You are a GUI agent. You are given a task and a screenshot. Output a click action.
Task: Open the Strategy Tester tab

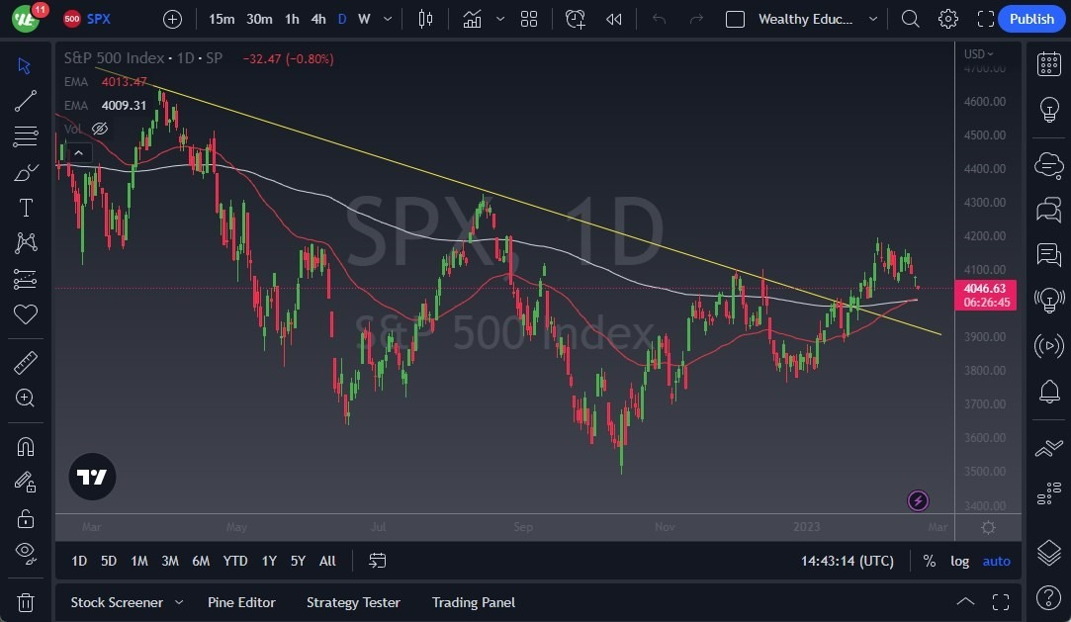click(x=353, y=602)
